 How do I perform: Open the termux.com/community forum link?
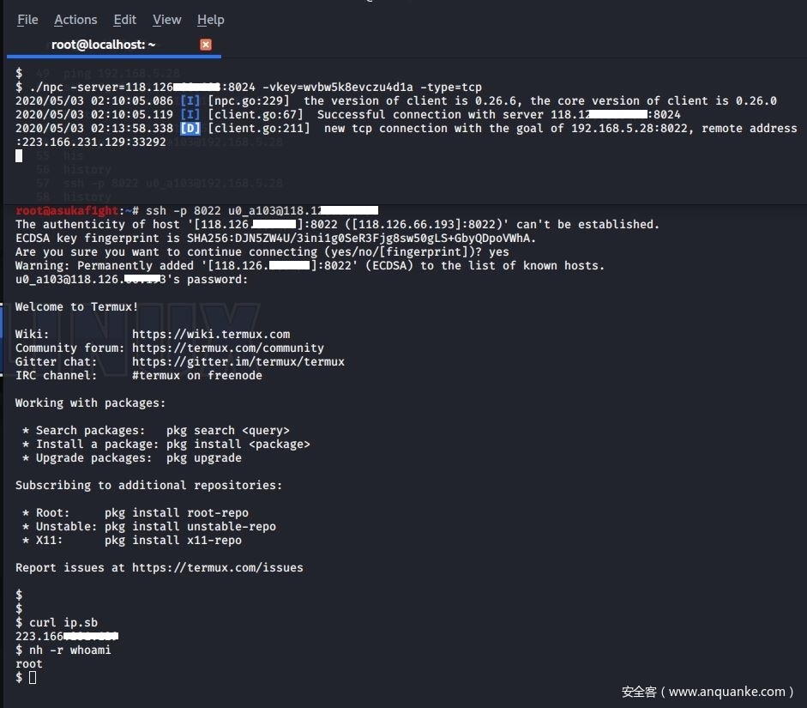(228, 348)
